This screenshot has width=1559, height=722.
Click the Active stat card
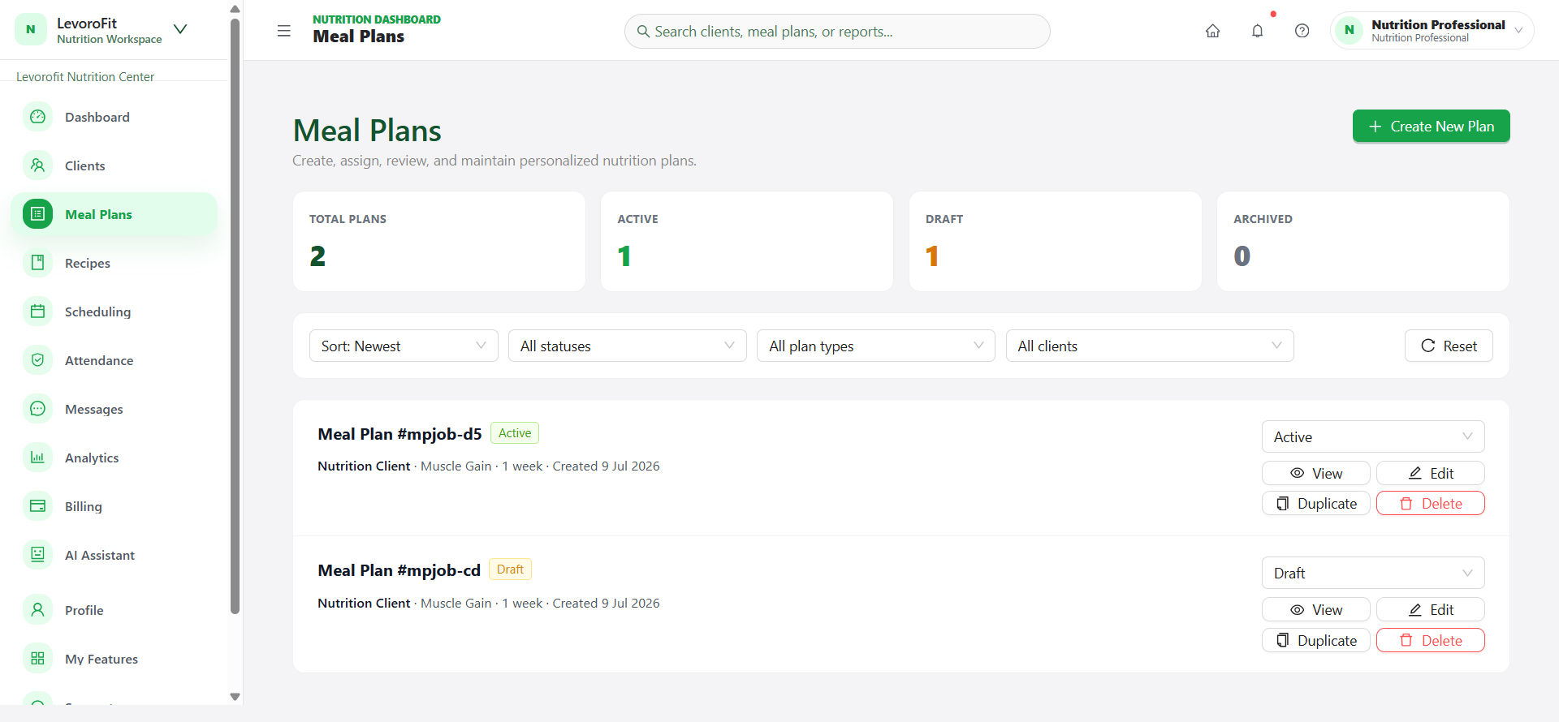point(747,241)
